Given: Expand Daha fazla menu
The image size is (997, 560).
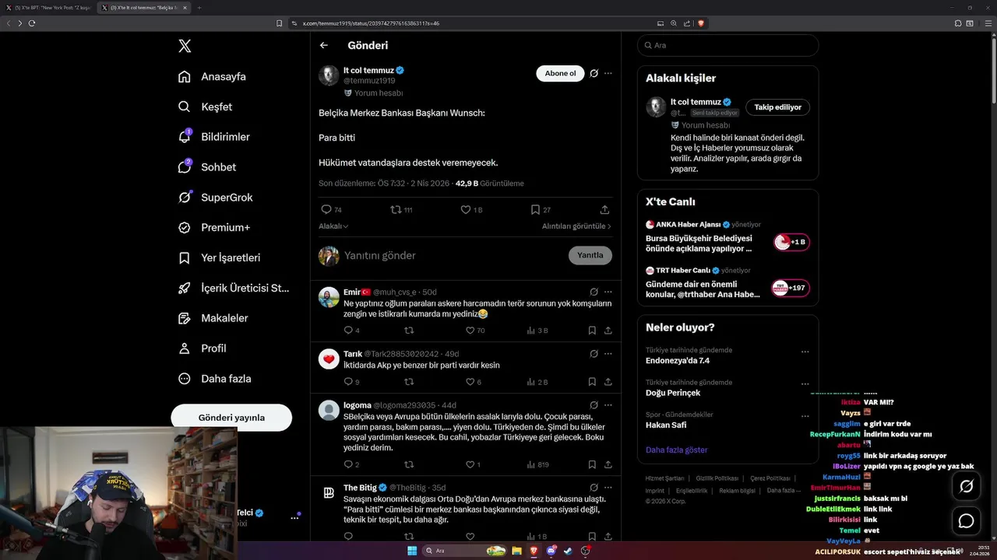Looking at the screenshot, I should pos(215,379).
